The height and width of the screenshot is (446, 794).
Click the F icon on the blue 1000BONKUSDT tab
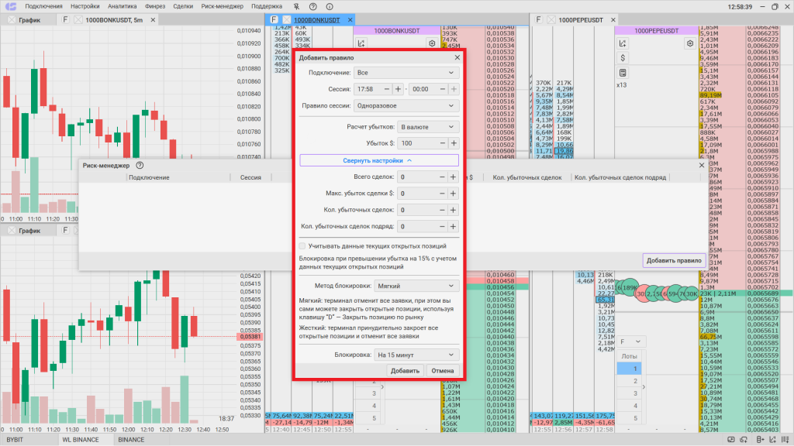click(x=274, y=19)
